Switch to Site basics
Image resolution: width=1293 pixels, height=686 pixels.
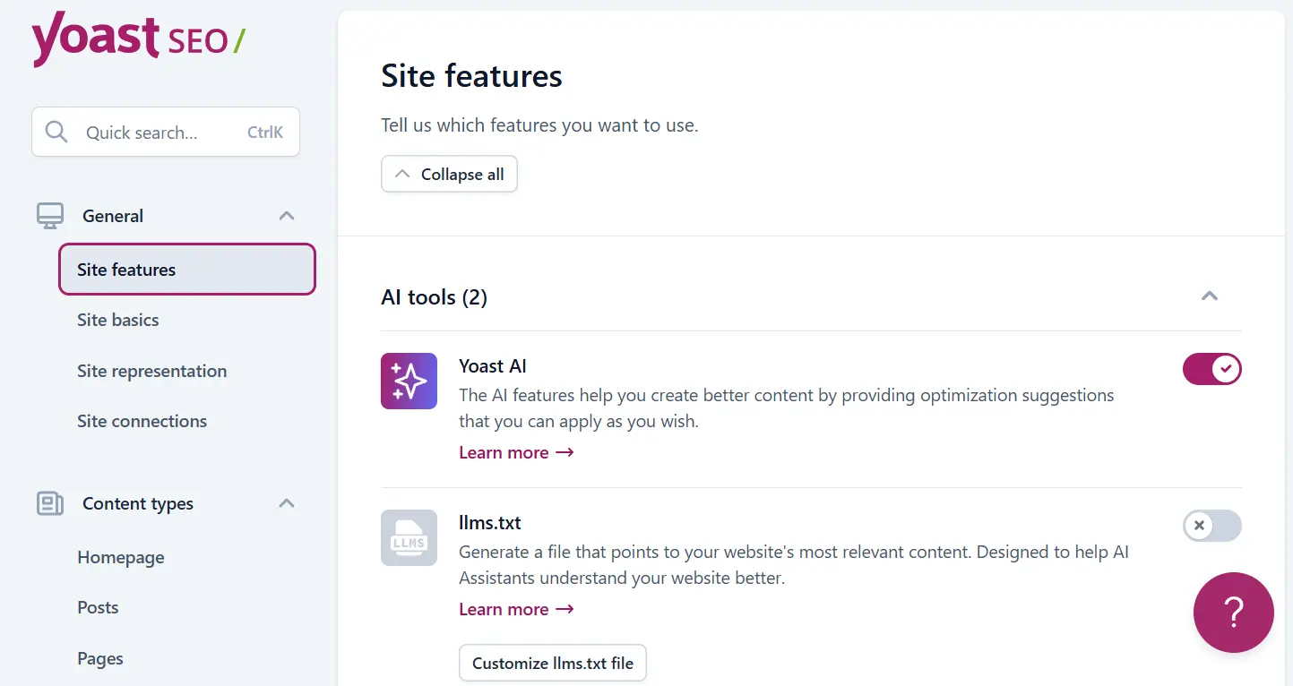pyautogui.click(x=117, y=320)
